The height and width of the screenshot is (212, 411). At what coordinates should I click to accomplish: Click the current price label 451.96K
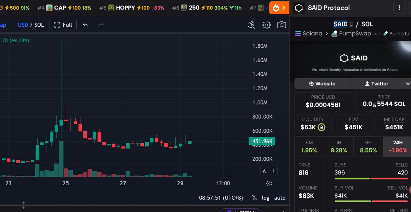pyautogui.click(x=262, y=141)
